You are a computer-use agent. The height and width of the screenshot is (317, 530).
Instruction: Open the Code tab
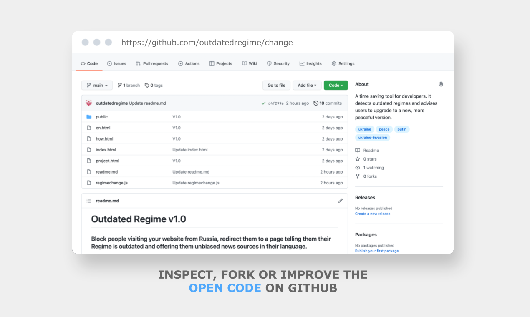89,63
